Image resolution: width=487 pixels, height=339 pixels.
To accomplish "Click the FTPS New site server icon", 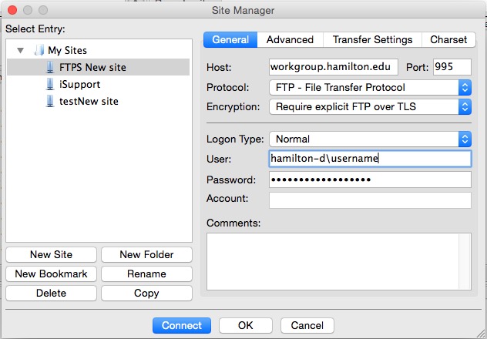I will pos(49,67).
